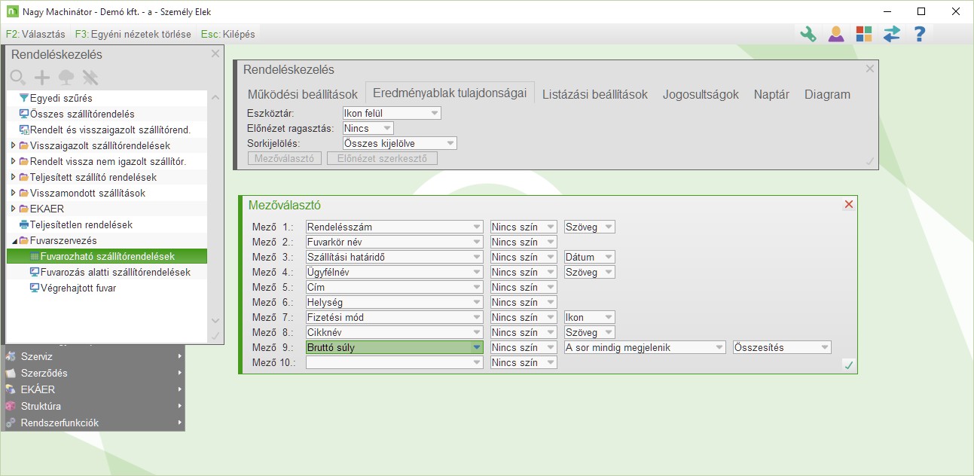Expand Visszamondott szállítások folder

click(x=13, y=193)
